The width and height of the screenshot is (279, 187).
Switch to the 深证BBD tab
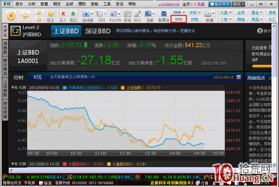(98, 31)
